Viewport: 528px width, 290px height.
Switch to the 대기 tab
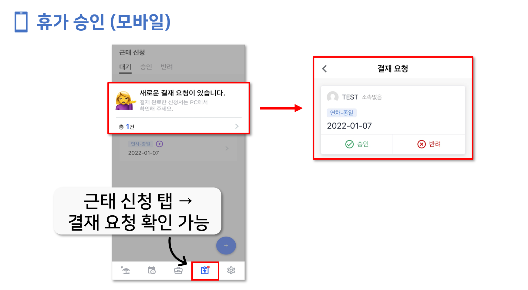(125, 67)
